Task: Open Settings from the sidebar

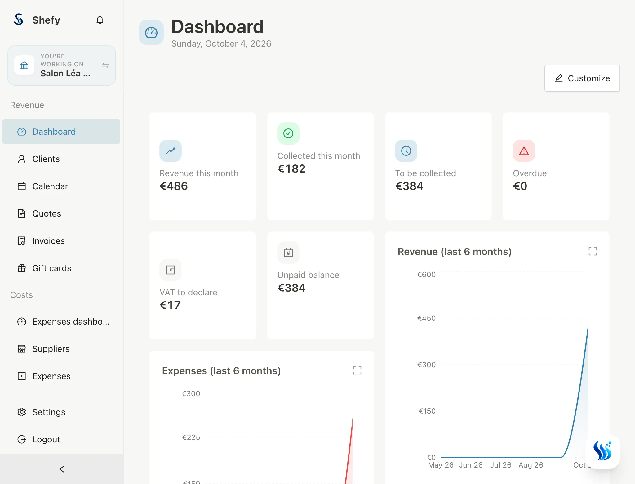Action: 61,412
